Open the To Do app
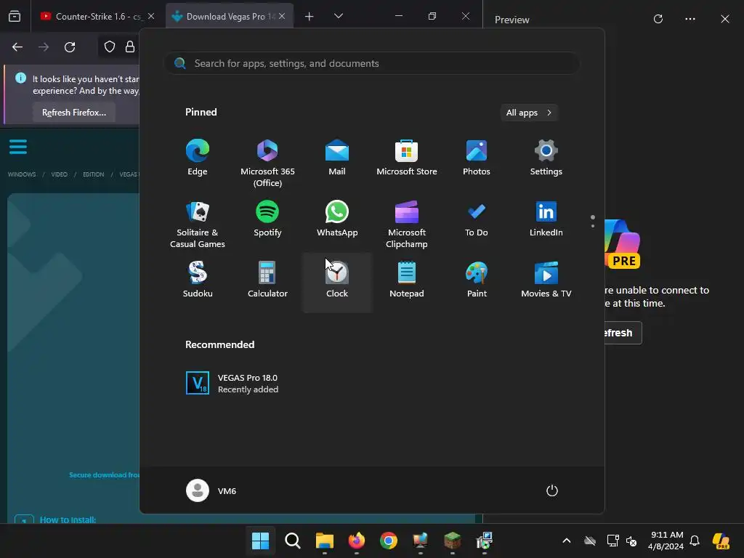The width and height of the screenshot is (744, 558). point(477,219)
